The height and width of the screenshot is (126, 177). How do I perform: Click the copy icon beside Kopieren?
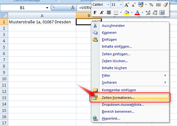tap(95, 33)
